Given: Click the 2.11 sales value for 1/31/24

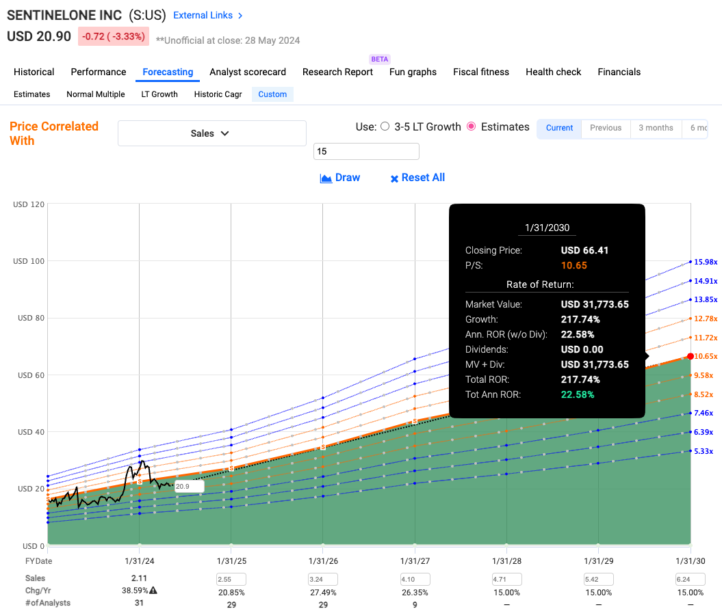Looking at the screenshot, I should pyautogui.click(x=139, y=578).
